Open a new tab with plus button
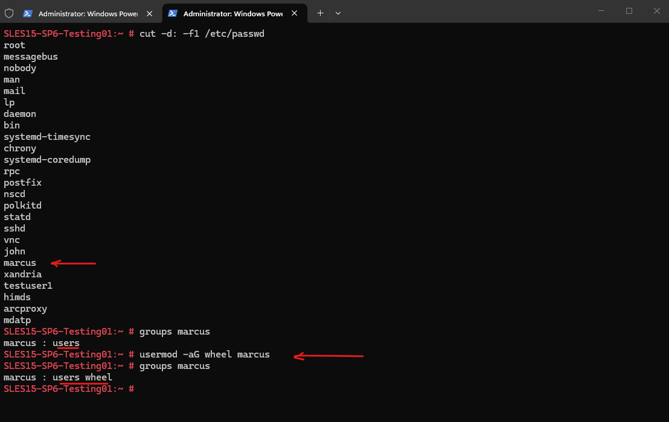 (320, 13)
